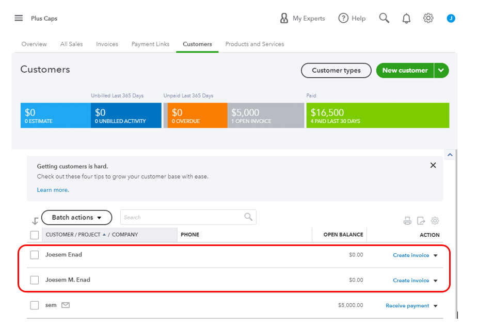Open the global settings gear icon

tap(428, 18)
